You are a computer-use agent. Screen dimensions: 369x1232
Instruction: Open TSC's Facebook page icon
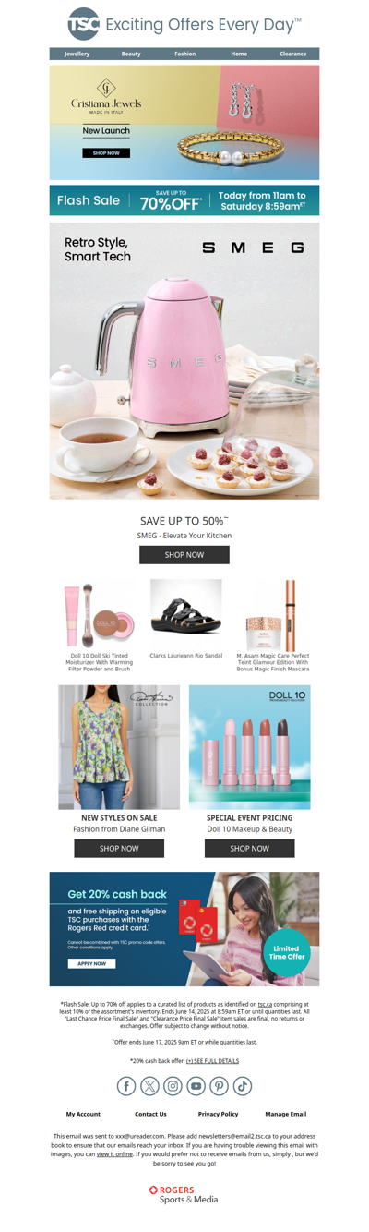(x=126, y=1086)
